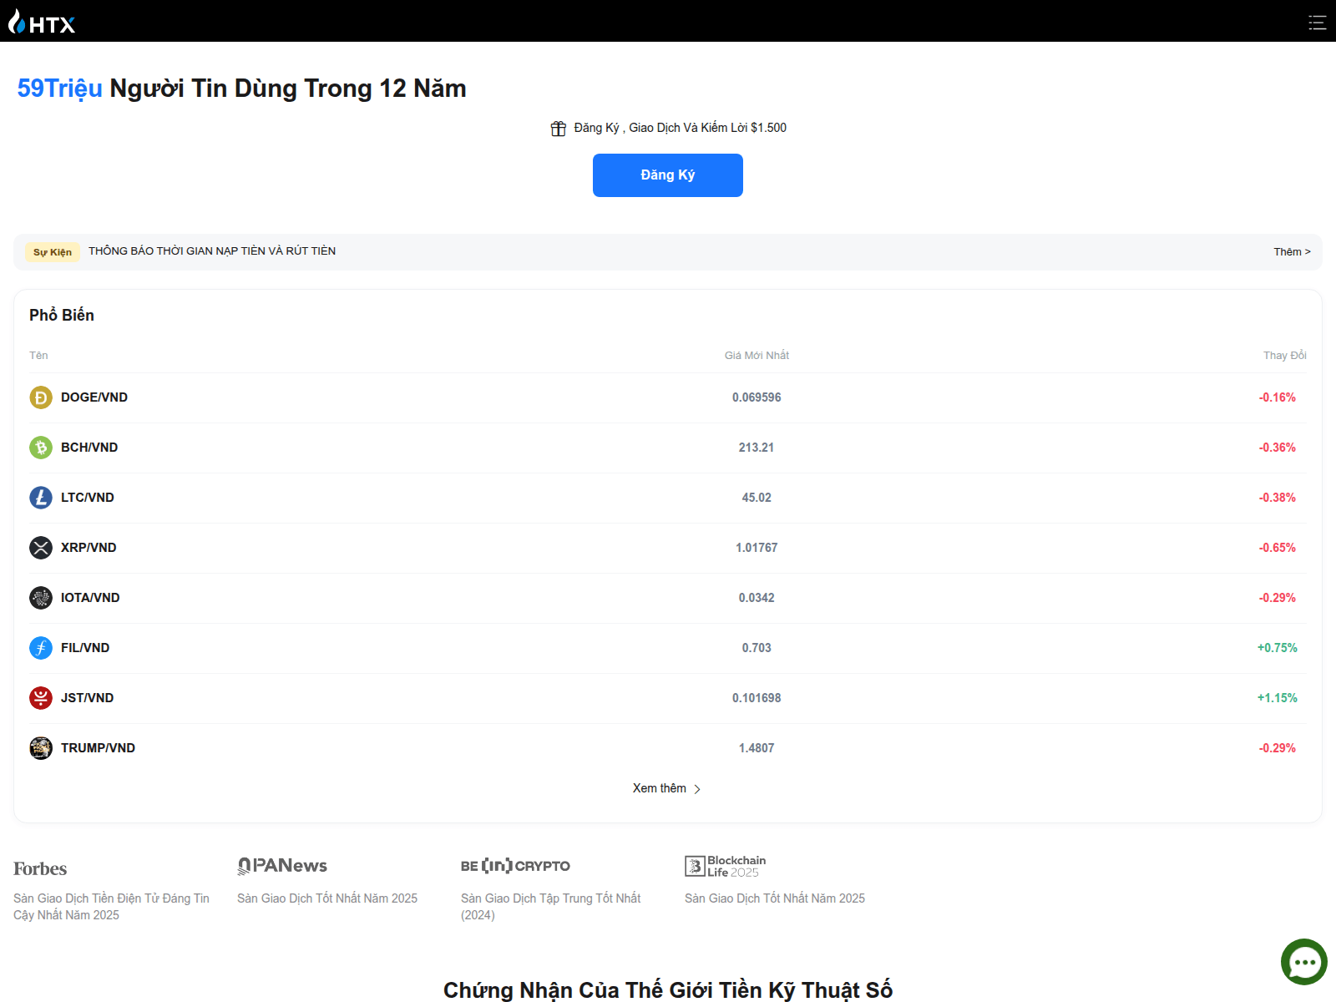Click the TRUMP coin icon

pyautogui.click(x=41, y=748)
